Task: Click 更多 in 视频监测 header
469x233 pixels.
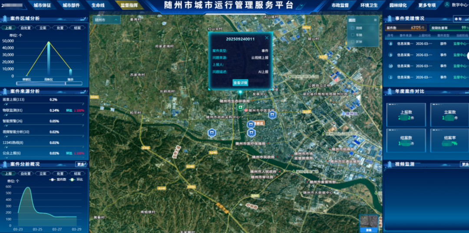Action: 465,164
